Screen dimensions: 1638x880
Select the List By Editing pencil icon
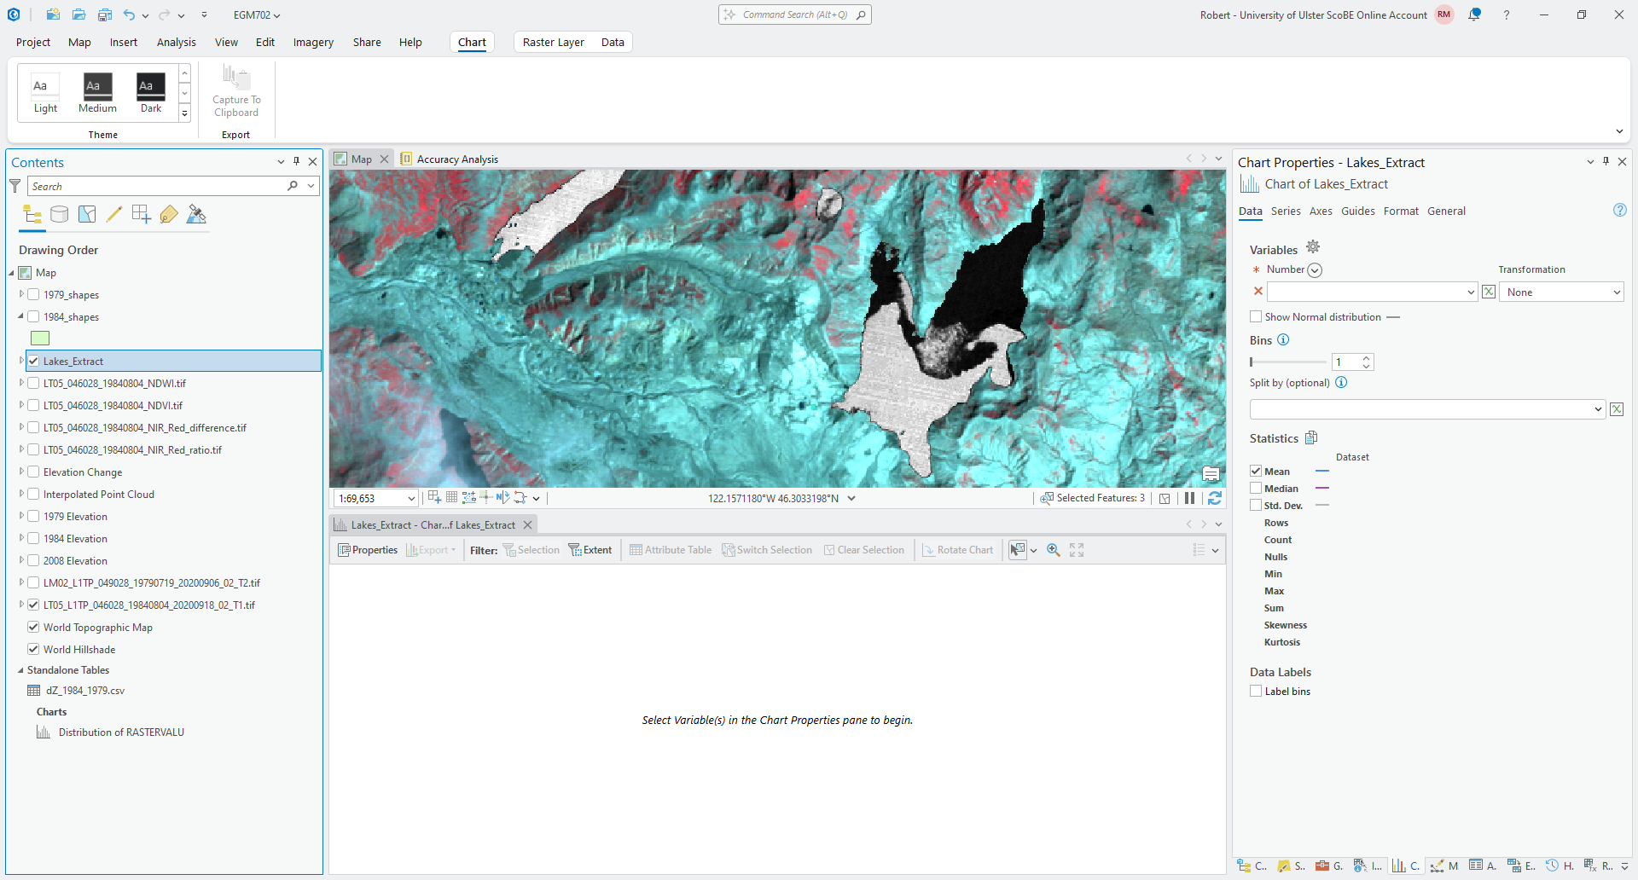114,215
